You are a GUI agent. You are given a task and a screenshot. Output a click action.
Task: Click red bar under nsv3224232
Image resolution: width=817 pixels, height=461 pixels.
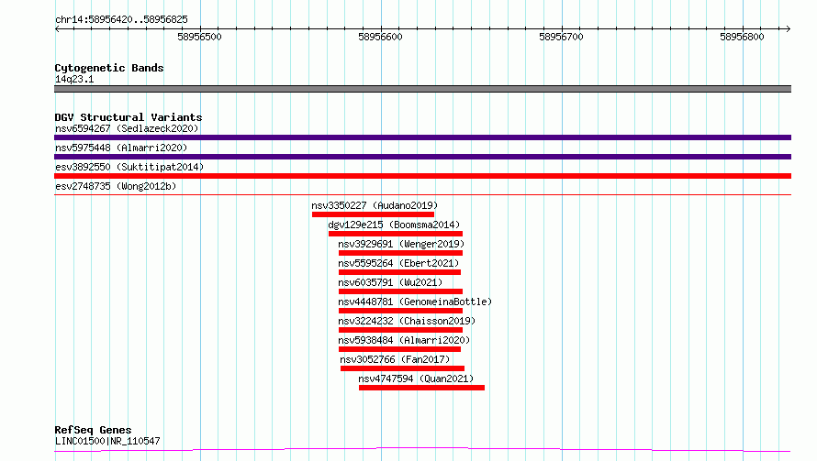[400, 330]
